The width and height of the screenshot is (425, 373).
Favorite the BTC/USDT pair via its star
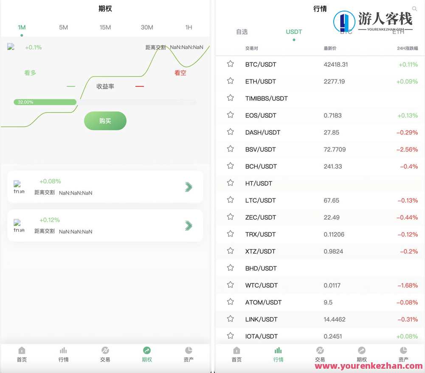(230, 64)
